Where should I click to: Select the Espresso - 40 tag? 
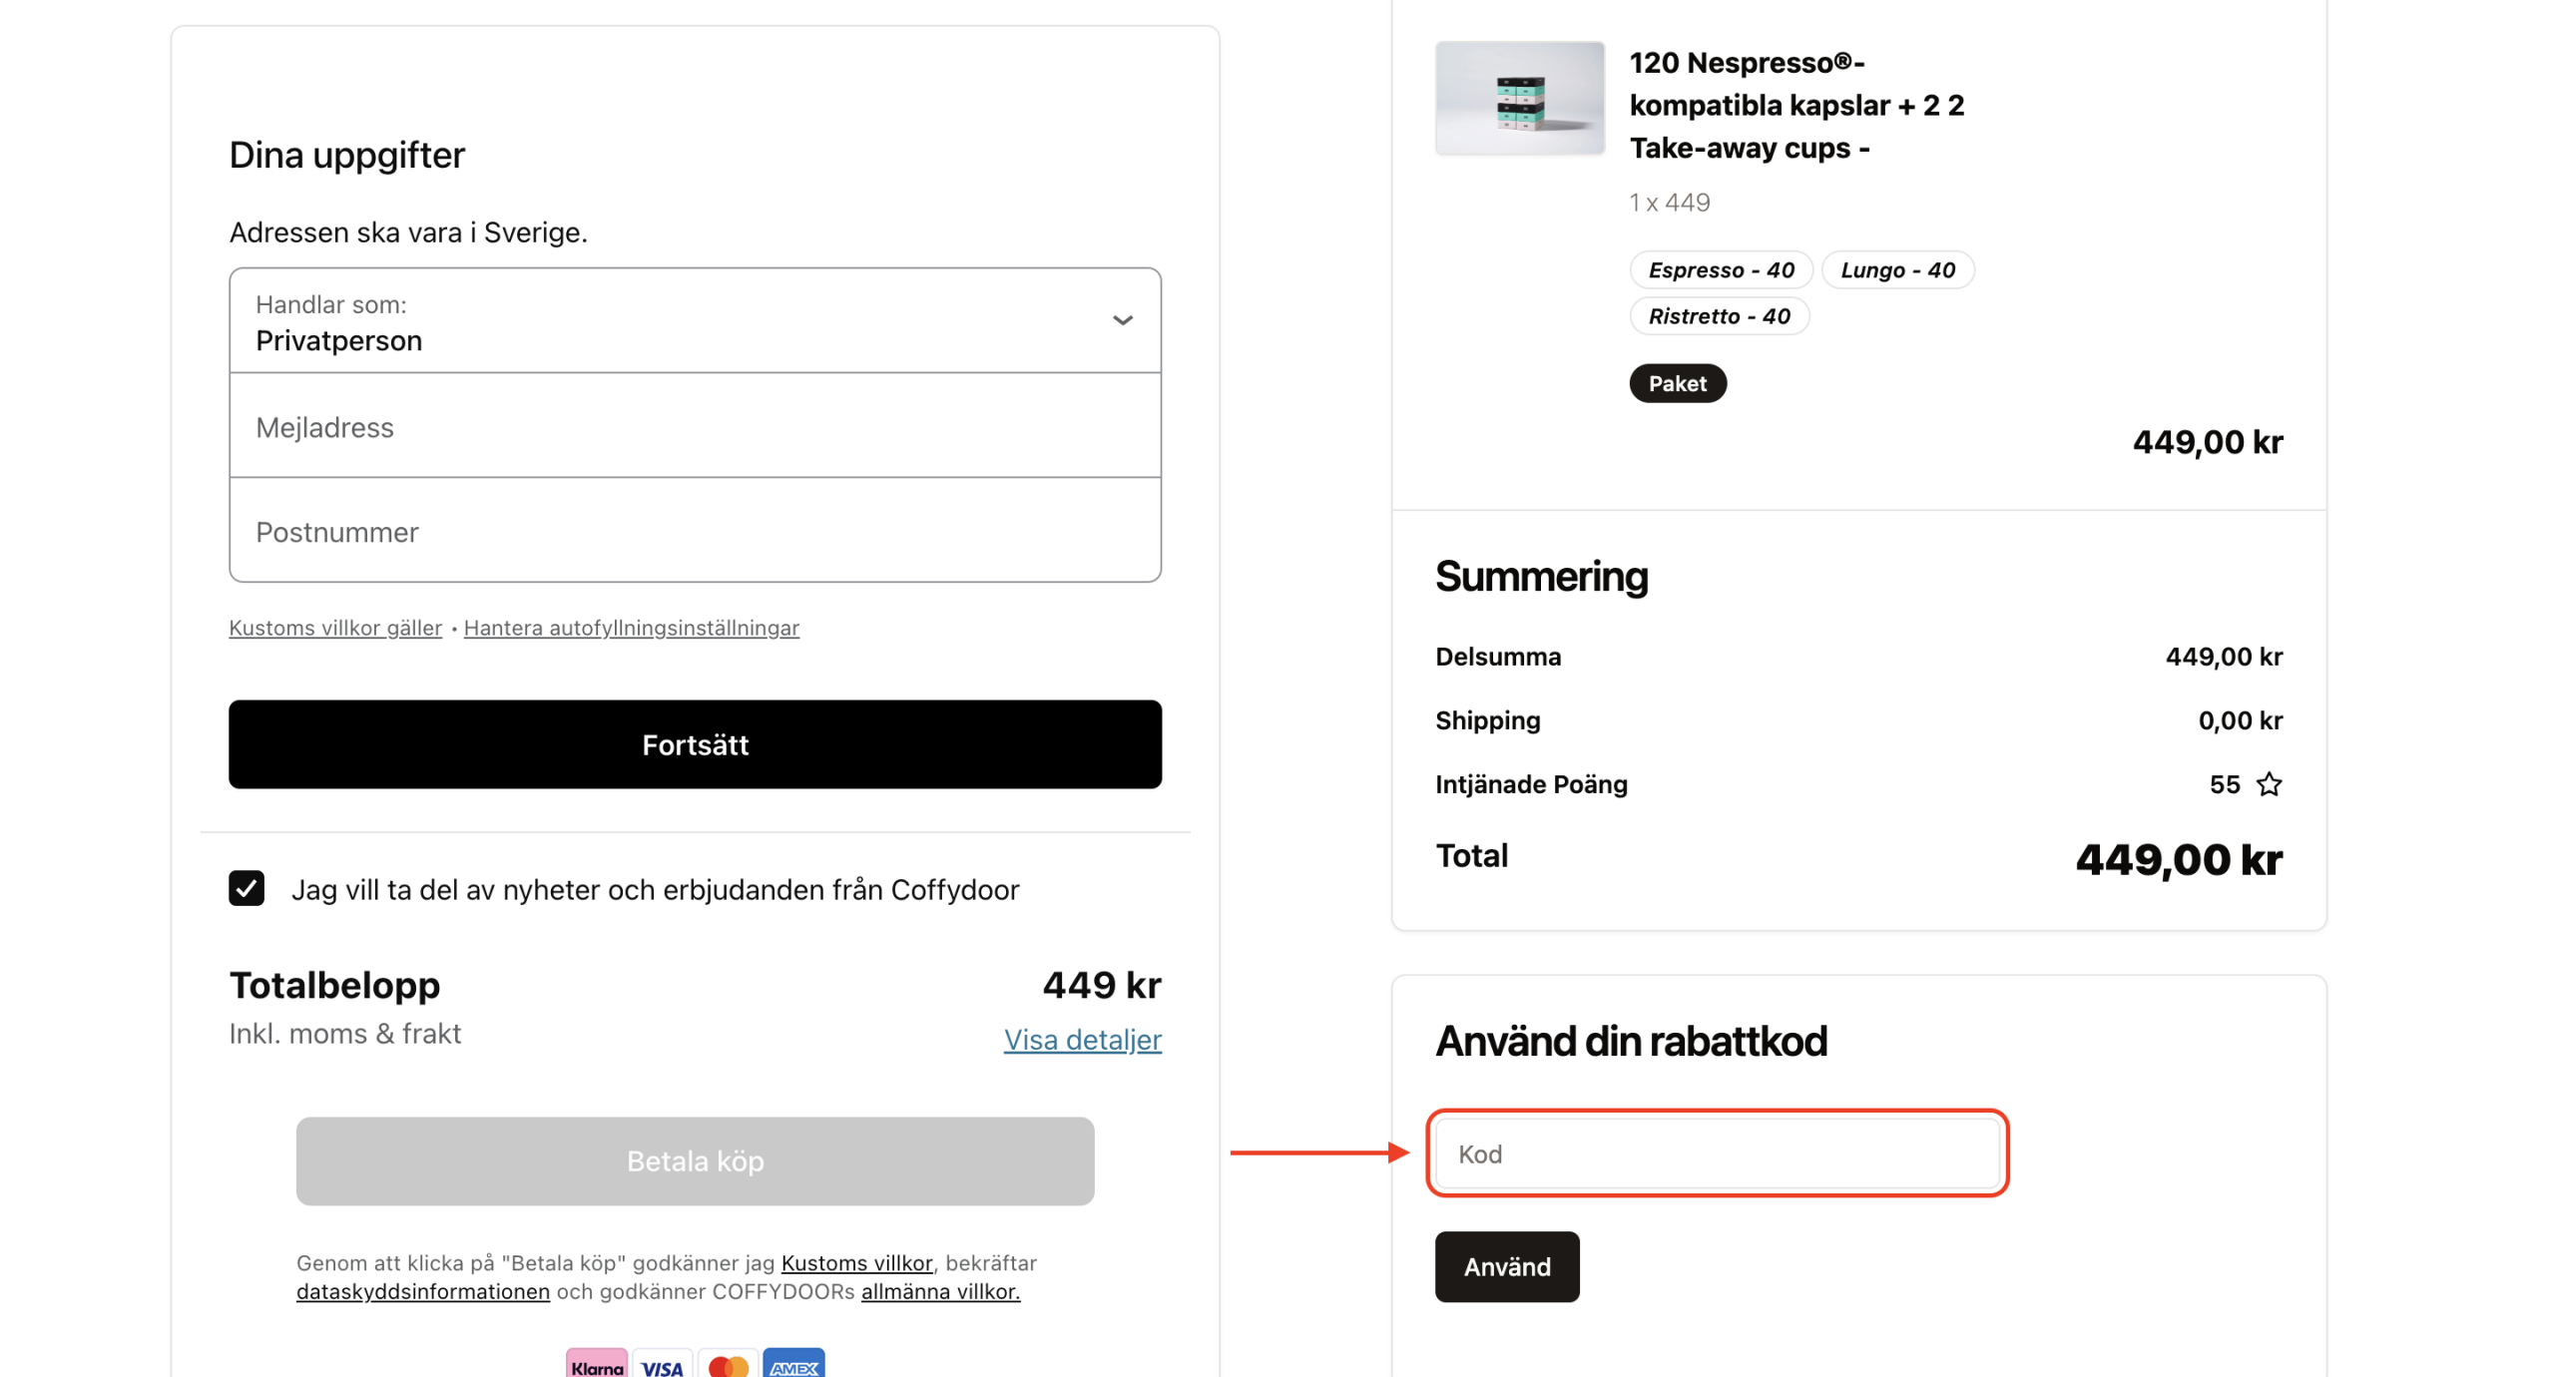1721,269
